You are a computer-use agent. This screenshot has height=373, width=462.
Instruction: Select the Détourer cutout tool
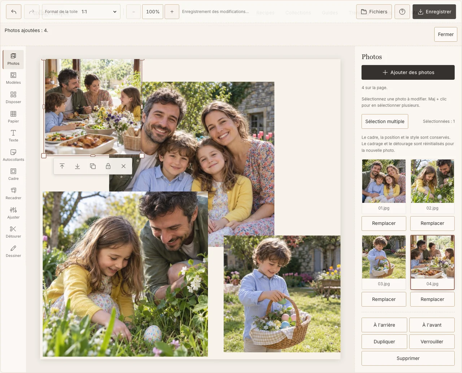point(13,232)
